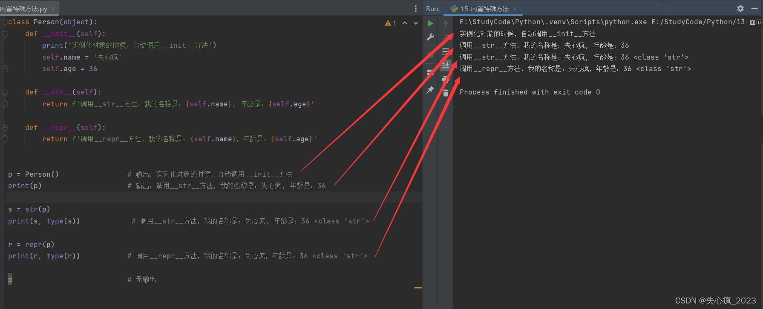The width and height of the screenshot is (763, 309).
Task: Select the 内置特殊方法.py editor tab
Action: click(23, 9)
